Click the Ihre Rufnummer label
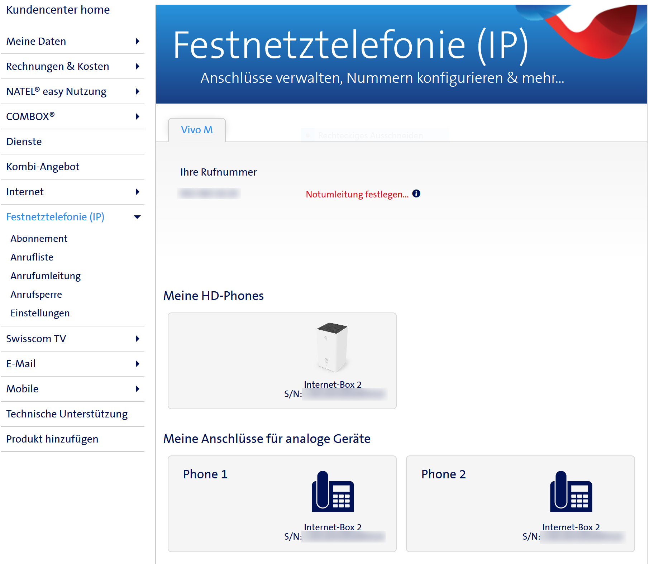 point(219,172)
